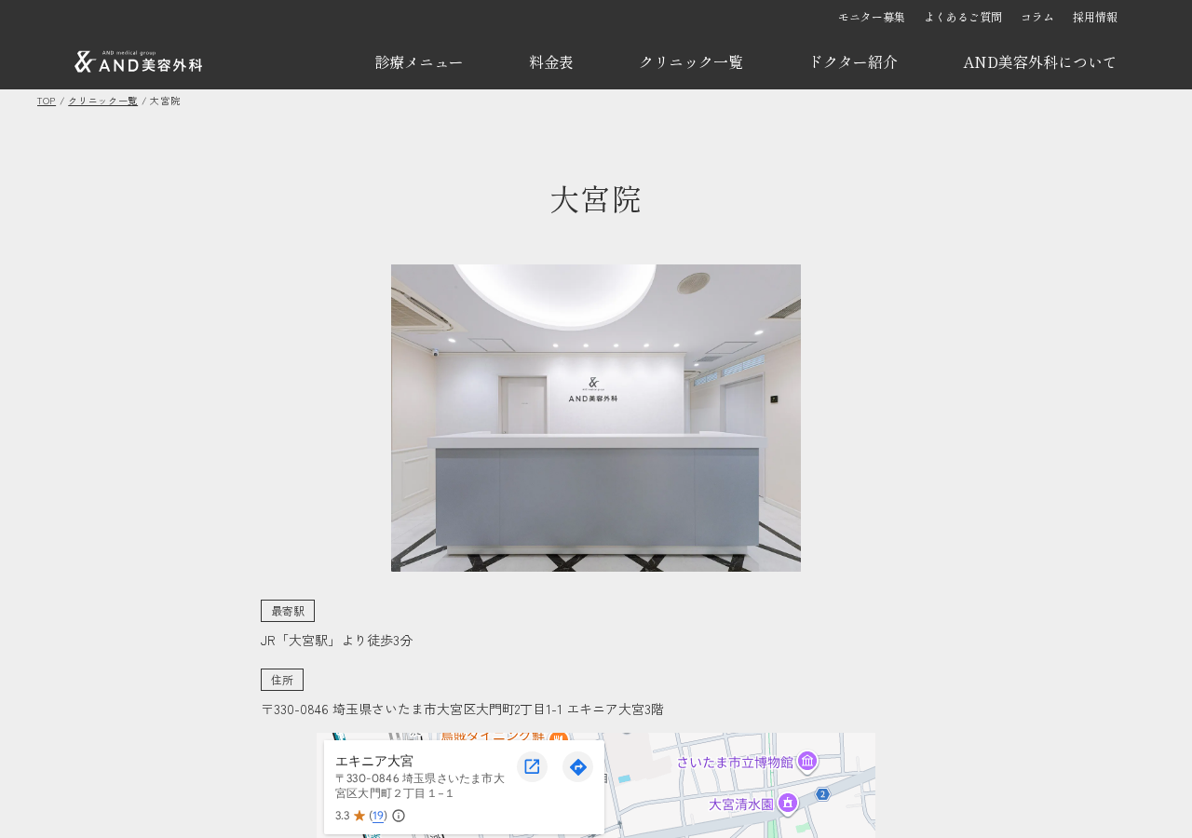This screenshot has height=838, width=1192.
Task: Click TOP in the breadcrumb
Action: [47, 101]
